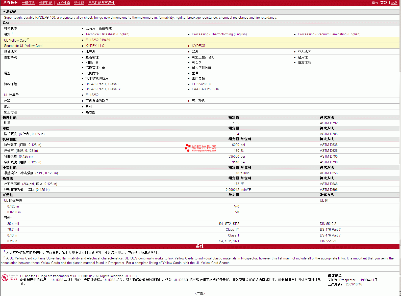Click the 产品说明 section heading
This screenshot has width=401, height=296.
(9, 12)
